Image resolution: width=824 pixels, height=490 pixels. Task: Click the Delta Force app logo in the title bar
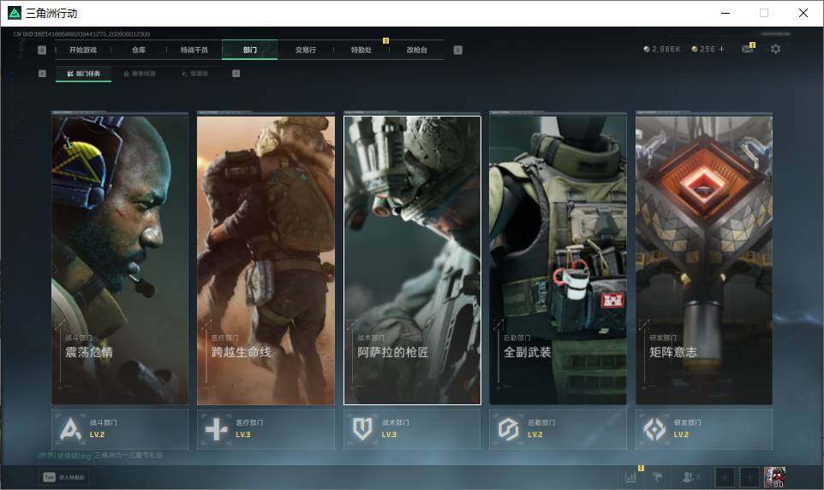click(x=15, y=13)
